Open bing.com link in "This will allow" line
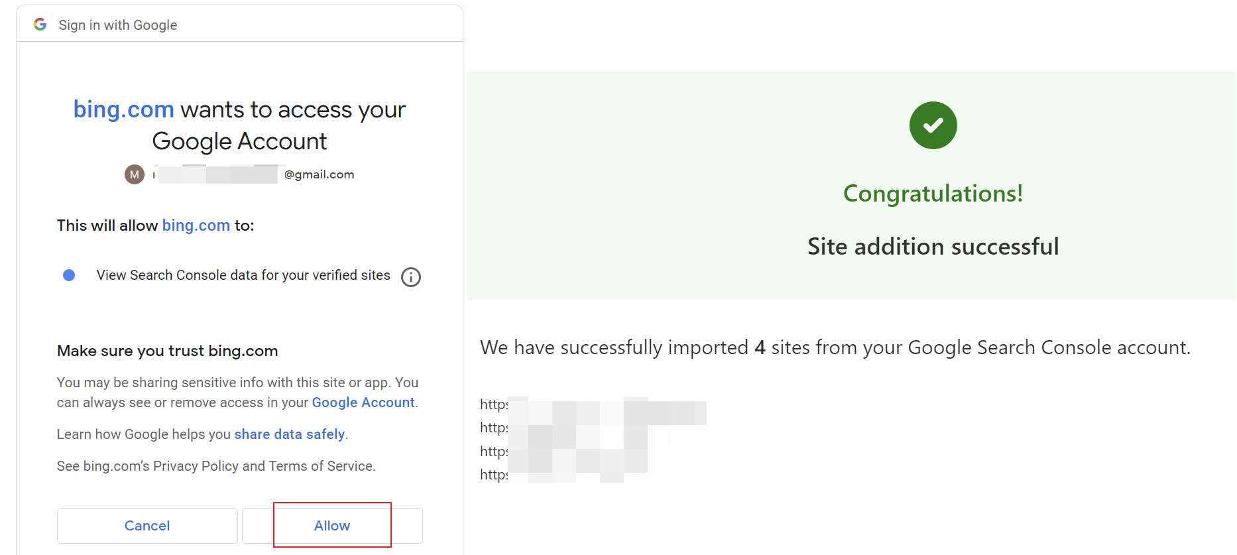Viewport: 1237px width, 555px height. [196, 225]
